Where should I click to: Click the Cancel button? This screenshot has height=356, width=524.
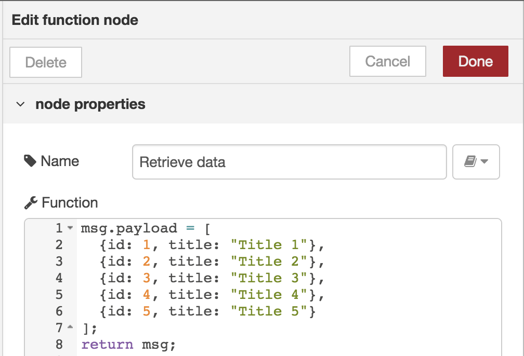388,61
